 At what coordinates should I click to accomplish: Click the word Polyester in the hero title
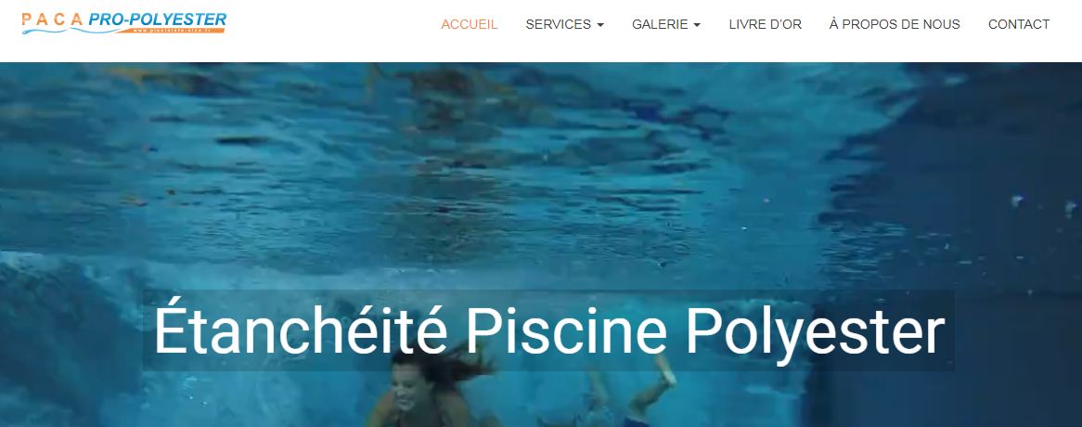(815, 333)
